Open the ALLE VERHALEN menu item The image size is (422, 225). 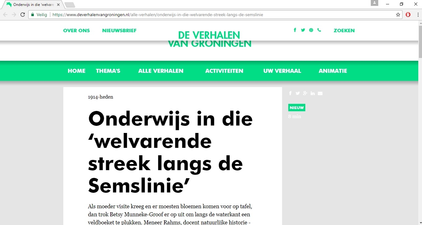point(161,71)
